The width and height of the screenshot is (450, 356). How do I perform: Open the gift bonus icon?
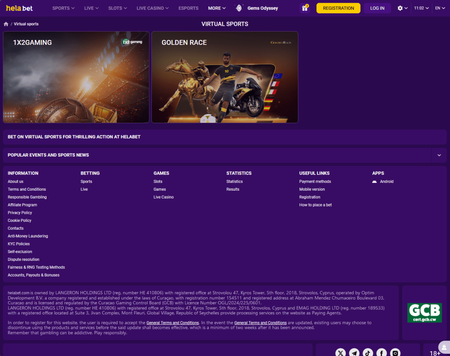pos(305,8)
